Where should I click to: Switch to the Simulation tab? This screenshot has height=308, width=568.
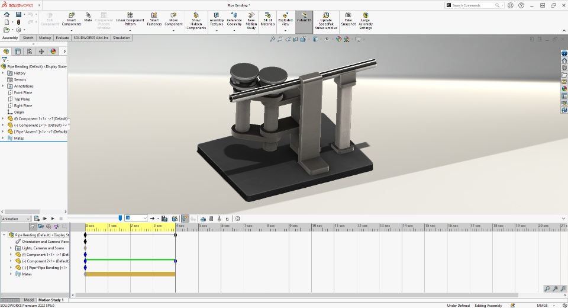(x=121, y=38)
